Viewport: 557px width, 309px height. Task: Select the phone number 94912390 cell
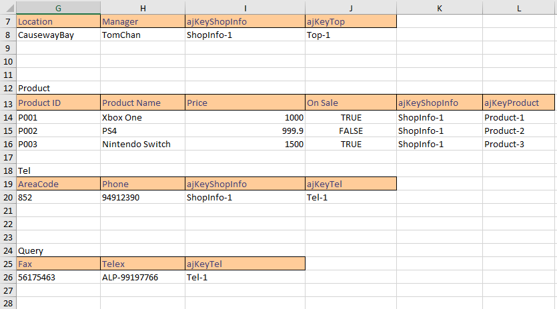coord(142,197)
